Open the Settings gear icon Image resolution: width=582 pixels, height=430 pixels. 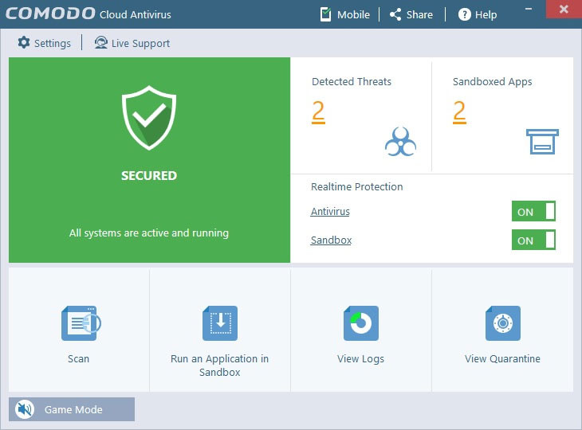[x=24, y=43]
